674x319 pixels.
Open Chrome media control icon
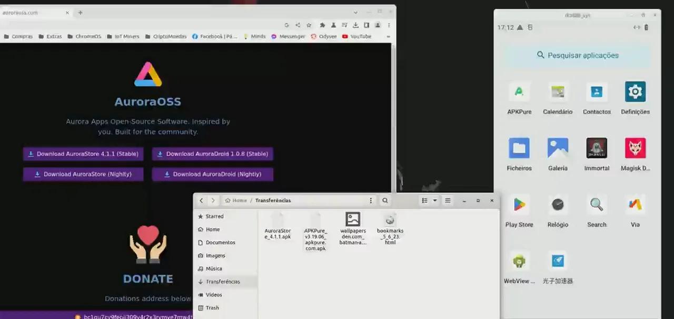coord(344,25)
